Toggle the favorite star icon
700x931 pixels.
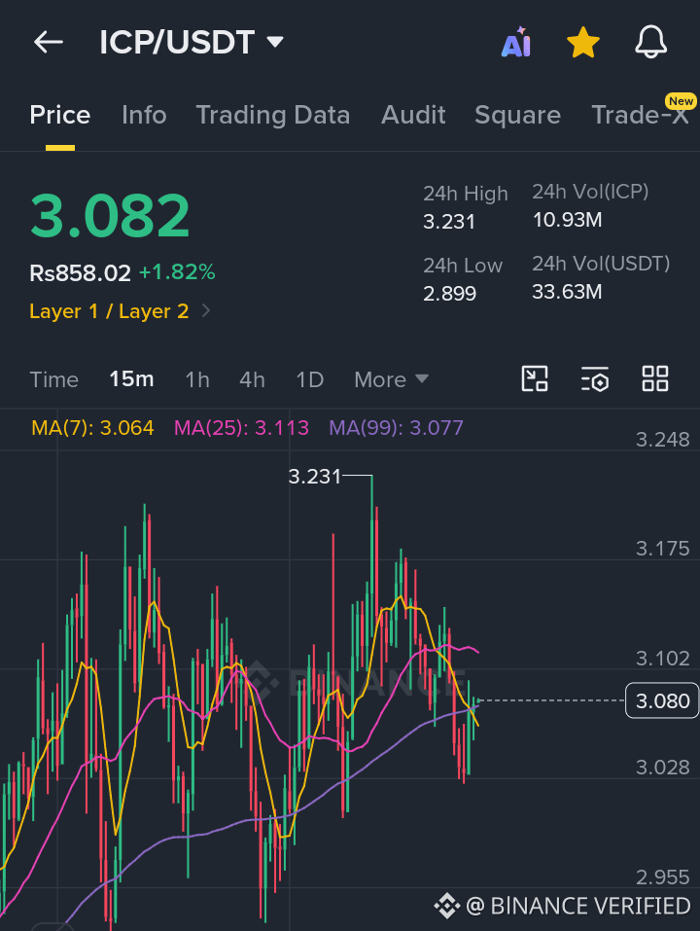[x=583, y=42]
